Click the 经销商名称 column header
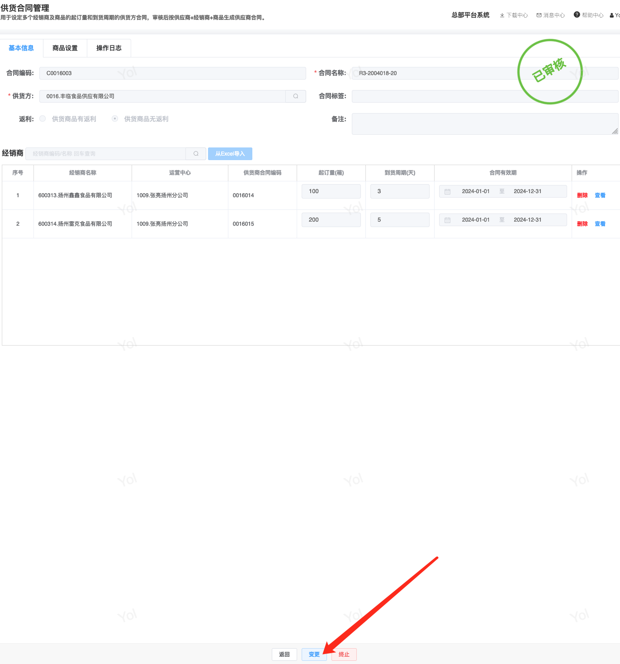This screenshot has width=620, height=664. point(83,173)
